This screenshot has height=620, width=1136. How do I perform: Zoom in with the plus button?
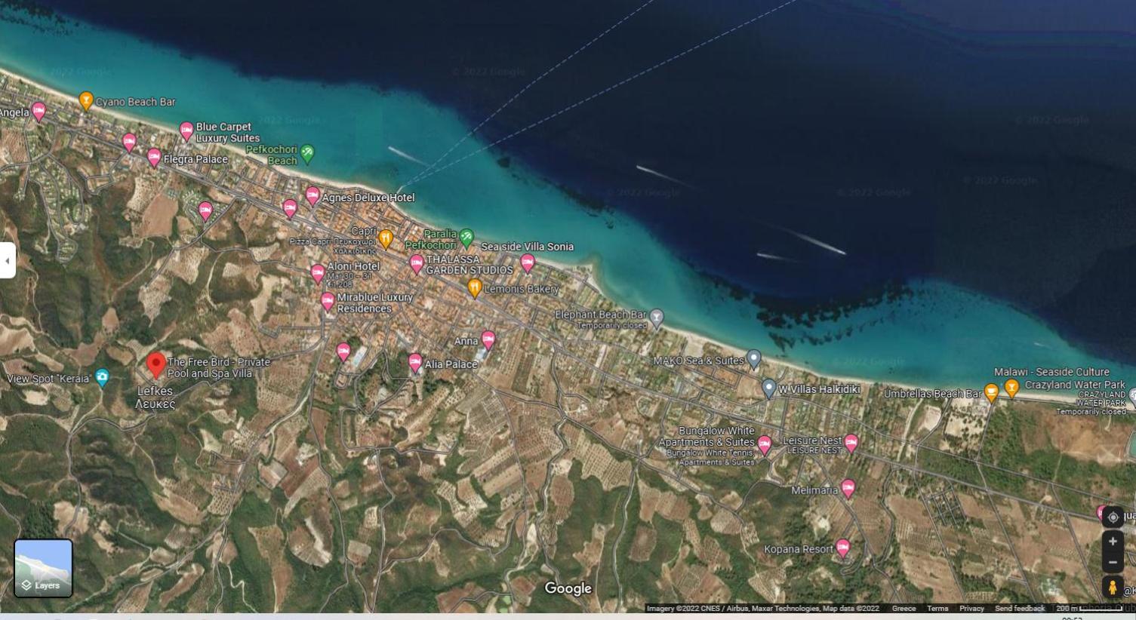[x=1113, y=542]
